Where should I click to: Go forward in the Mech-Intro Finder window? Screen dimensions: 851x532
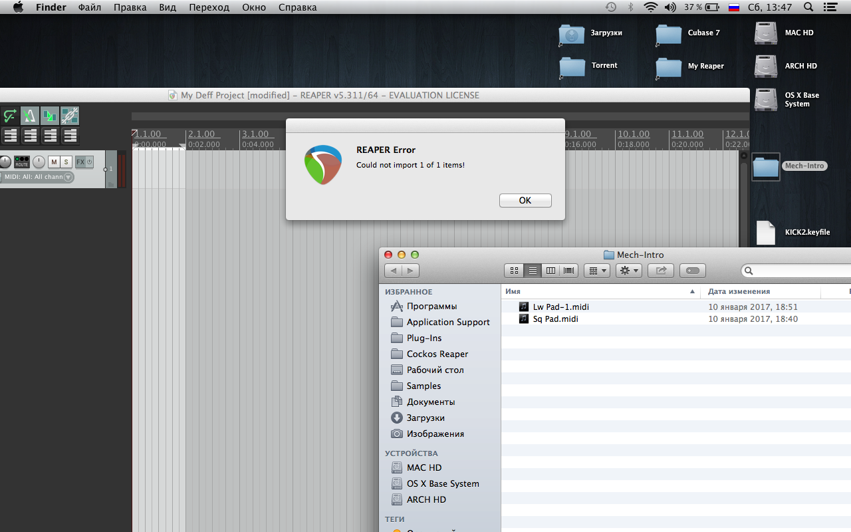(x=411, y=271)
